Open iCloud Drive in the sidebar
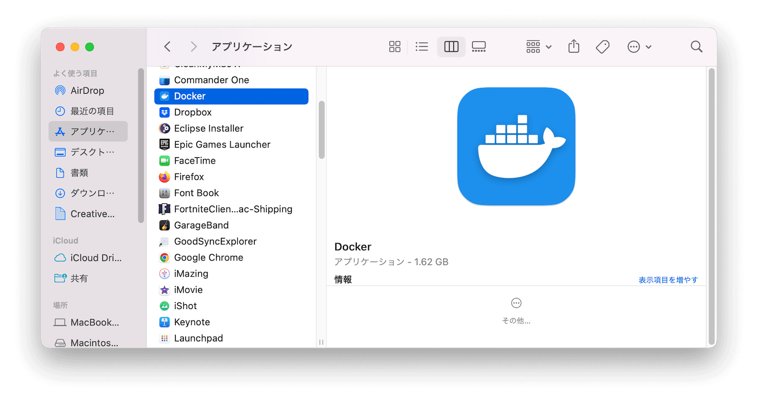The image size is (758, 402). [96, 258]
